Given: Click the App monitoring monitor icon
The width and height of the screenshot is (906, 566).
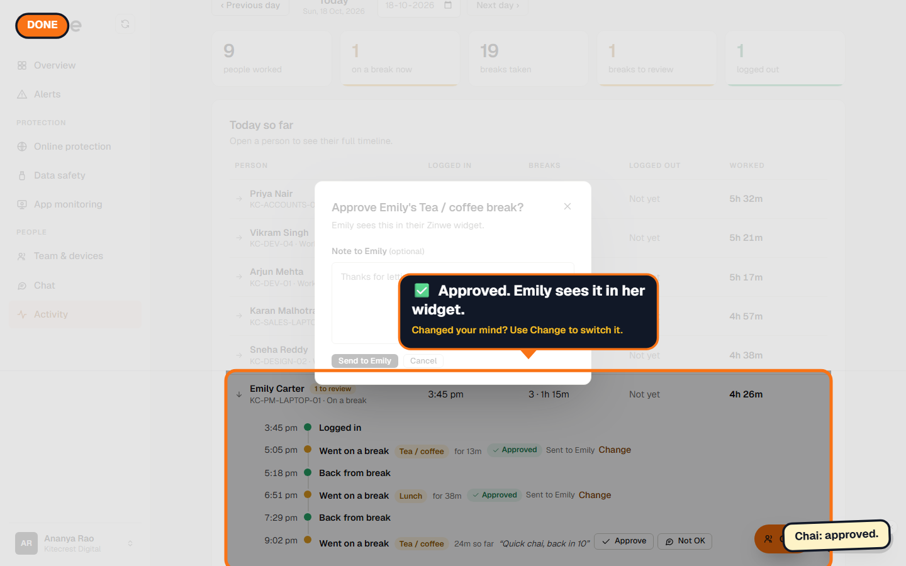Looking at the screenshot, I should 22,204.
